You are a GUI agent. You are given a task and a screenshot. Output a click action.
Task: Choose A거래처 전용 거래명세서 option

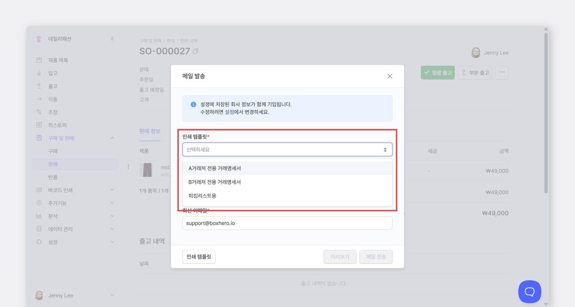pos(287,168)
